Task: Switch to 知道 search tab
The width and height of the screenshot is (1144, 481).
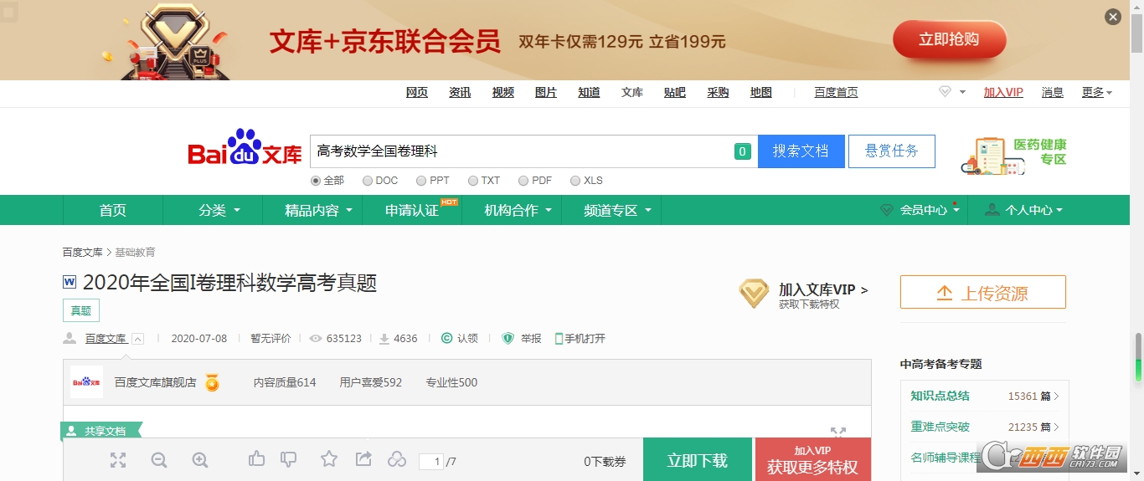Action: pyautogui.click(x=589, y=93)
